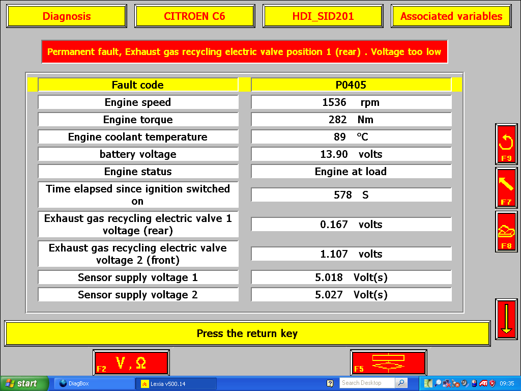Click the green tray icon left of the magnifier
Image resolution: width=521 pixels, height=391 pixels.
coord(428,383)
